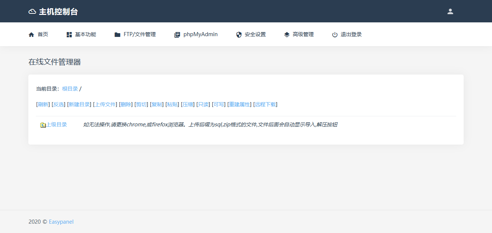Create a new directory via 新建目录
The height and width of the screenshot is (233, 492).
coord(79,104)
